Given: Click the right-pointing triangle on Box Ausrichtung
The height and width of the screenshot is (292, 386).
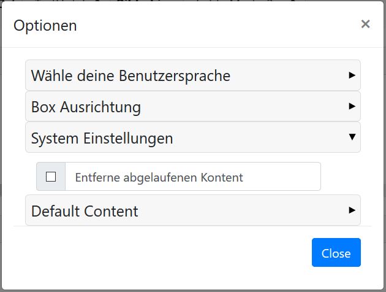Looking at the screenshot, I should point(352,106).
